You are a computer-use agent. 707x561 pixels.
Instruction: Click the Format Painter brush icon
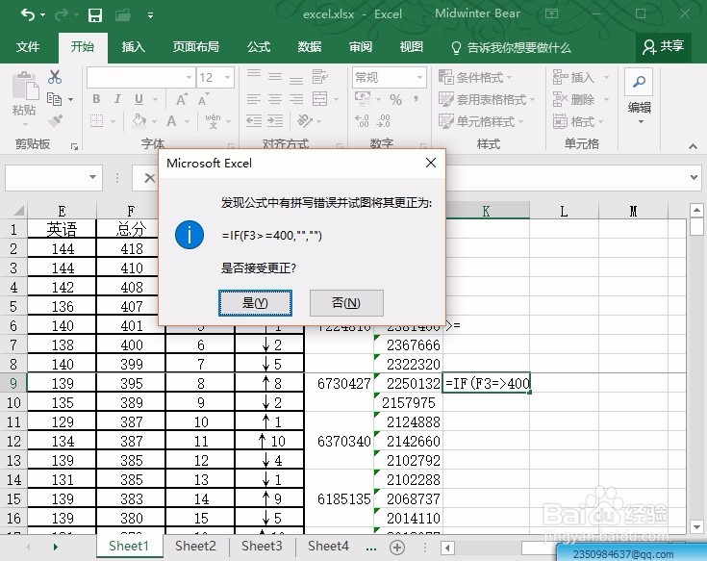55,120
